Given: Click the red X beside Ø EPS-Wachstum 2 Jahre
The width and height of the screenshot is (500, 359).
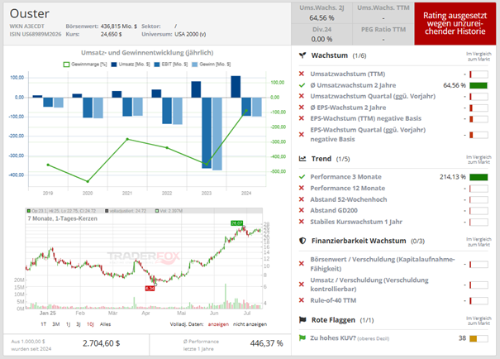Looking at the screenshot, I should pos(302,108).
